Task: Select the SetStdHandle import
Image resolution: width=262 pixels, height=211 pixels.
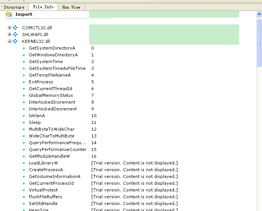Action: pos(43,203)
